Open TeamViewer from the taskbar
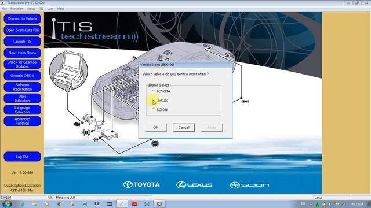 pyautogui.click(x=147, y=204)
